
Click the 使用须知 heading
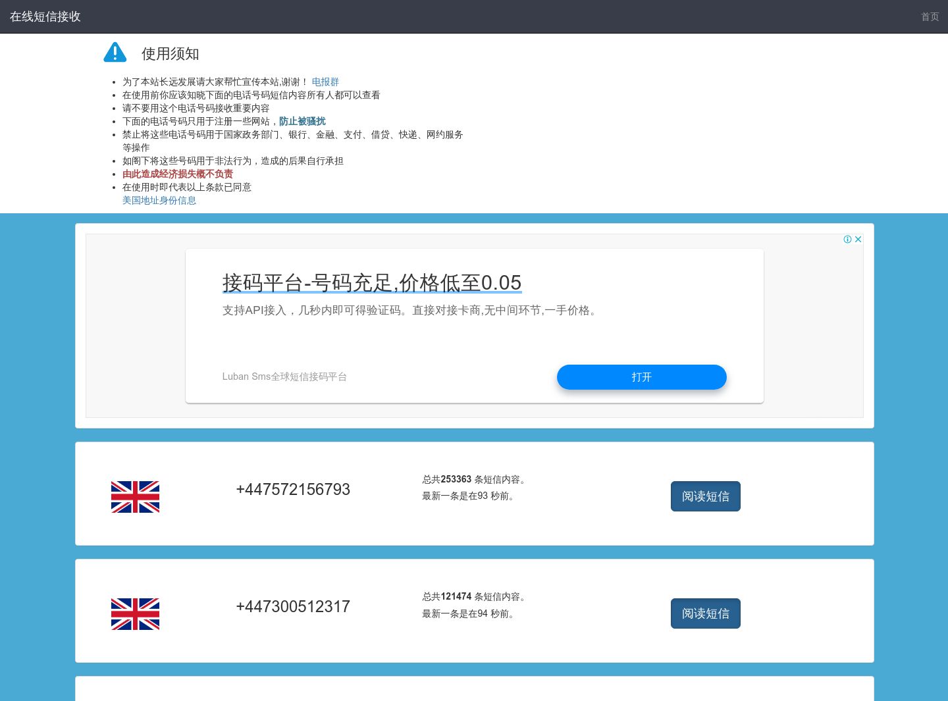click(x=170, y=54)
